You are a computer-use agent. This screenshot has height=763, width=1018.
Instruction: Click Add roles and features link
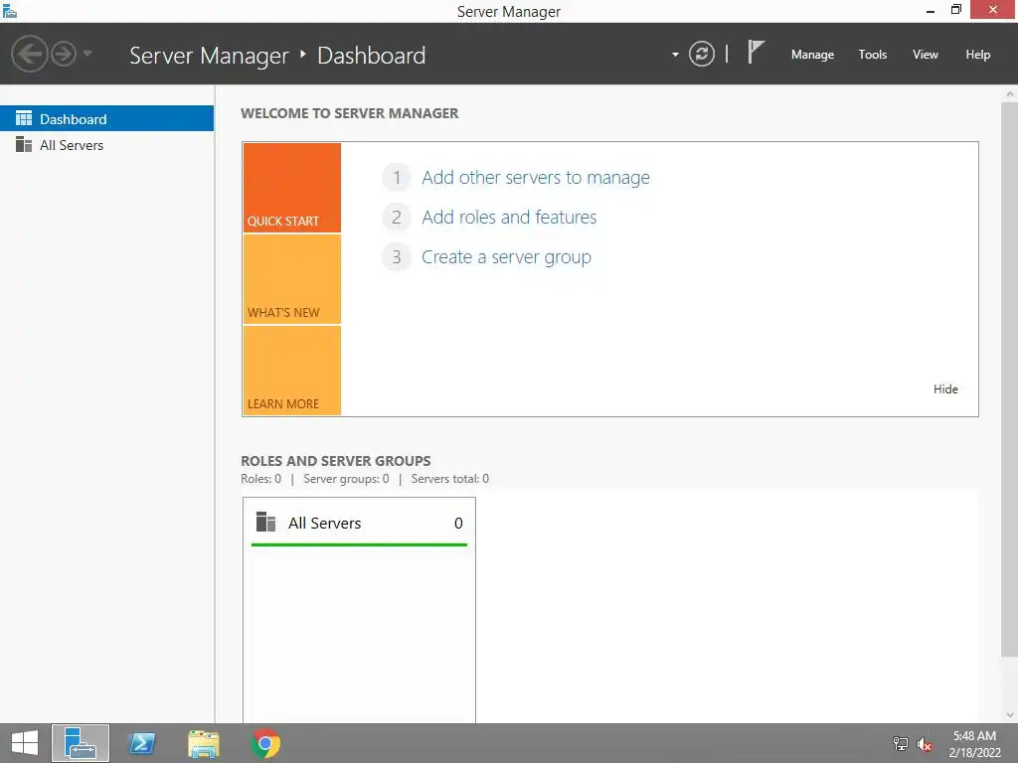pos(509,217)
